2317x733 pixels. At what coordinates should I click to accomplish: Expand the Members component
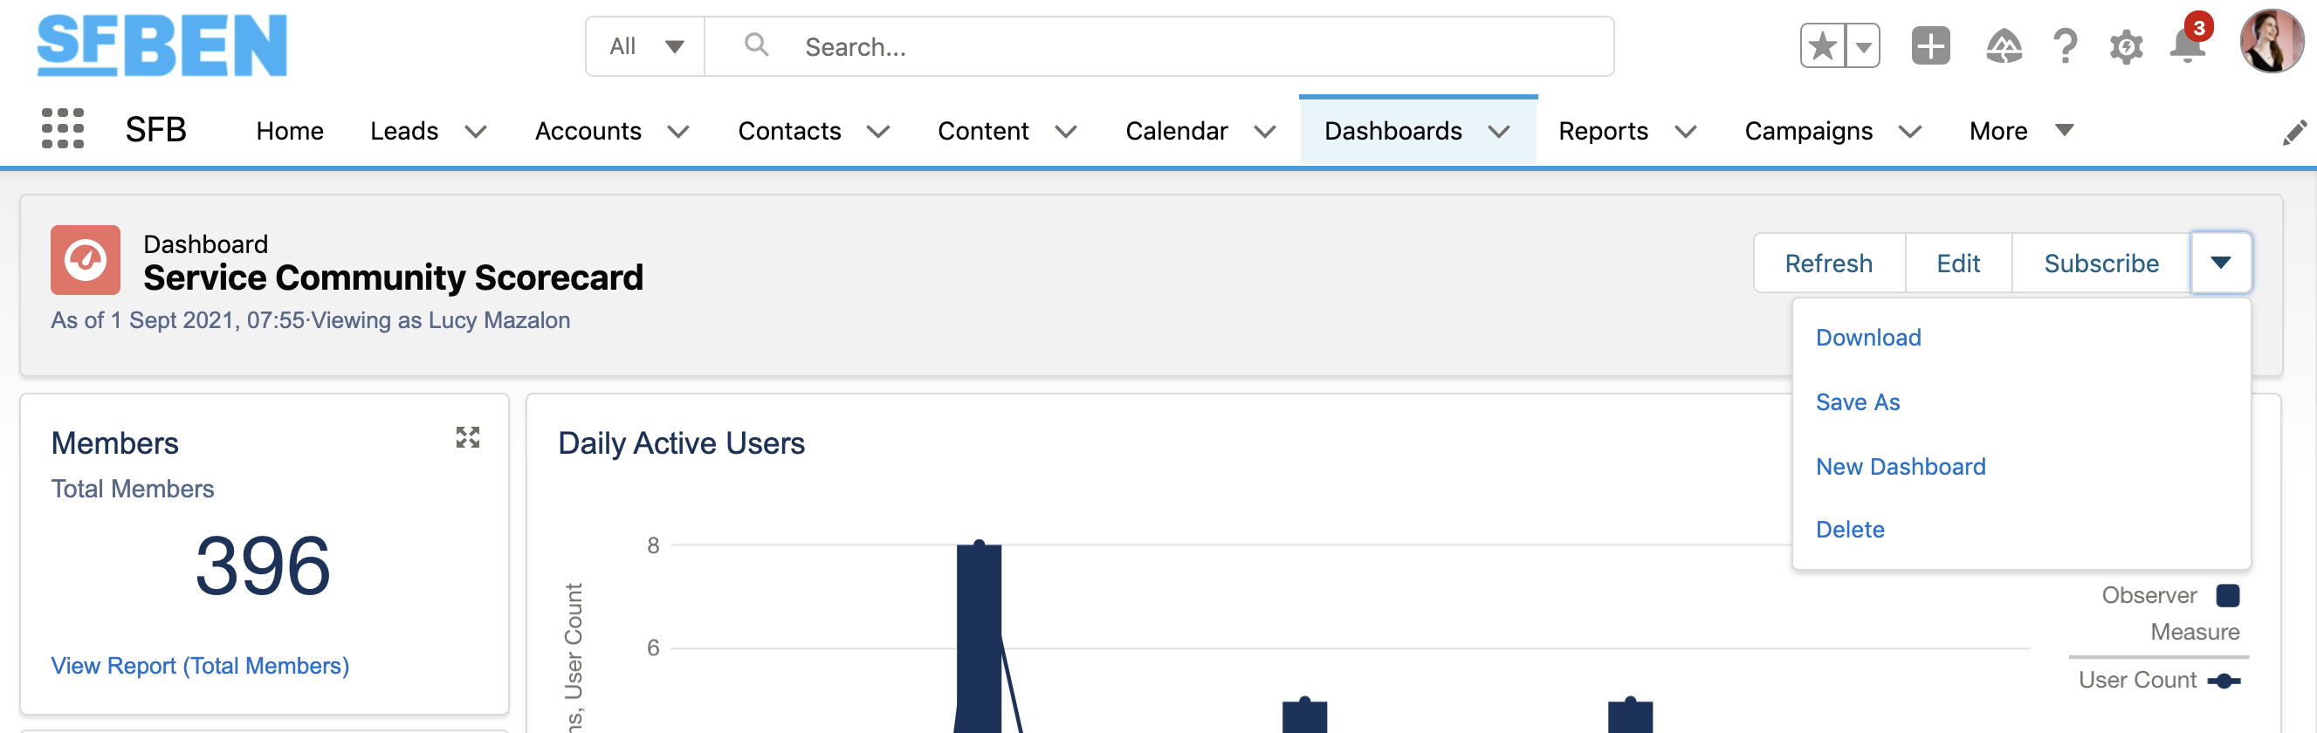click(467, 438)
